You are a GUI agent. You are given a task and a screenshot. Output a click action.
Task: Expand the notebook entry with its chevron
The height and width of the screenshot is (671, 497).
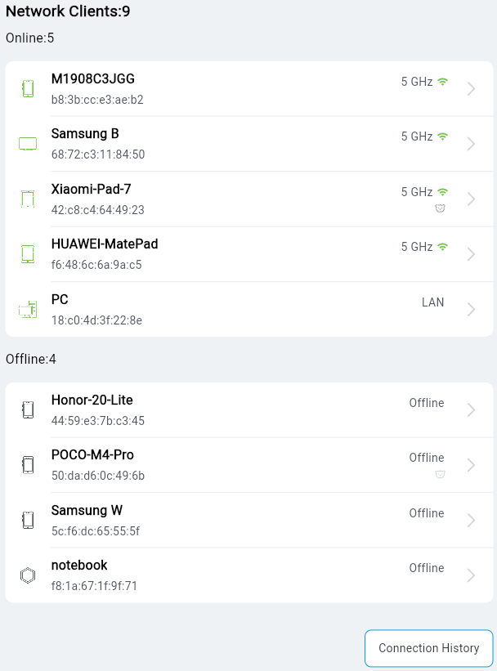[471, 575]
